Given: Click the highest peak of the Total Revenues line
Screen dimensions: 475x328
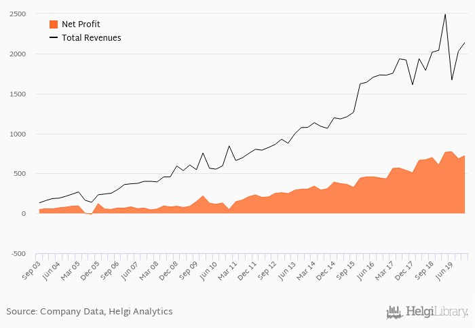Looking at the screenshot, I should tap(445, 14).
